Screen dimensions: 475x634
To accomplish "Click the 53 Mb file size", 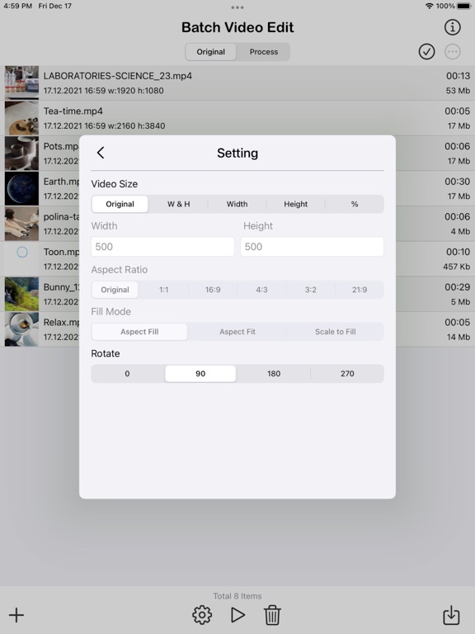I will tap(458, 91).
